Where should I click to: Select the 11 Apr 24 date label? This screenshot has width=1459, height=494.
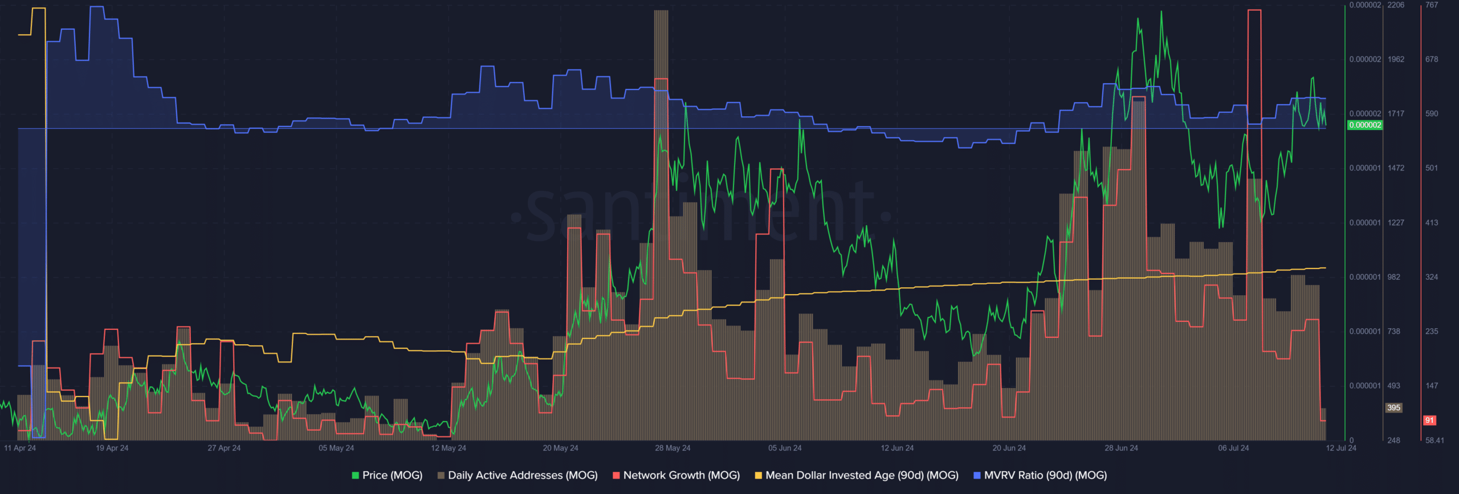(20, 448)
